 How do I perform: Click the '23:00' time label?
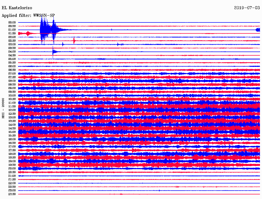12,191
